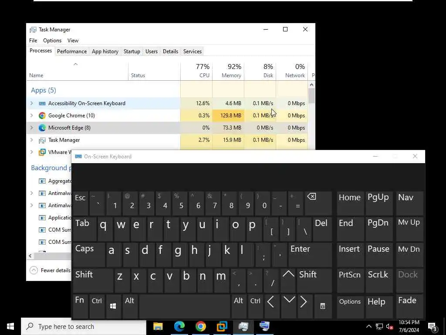446x335 pixels.
Task: Toggle the left Ctrl key on On-Screen Keyboard
Action: [x=97, y=306]
